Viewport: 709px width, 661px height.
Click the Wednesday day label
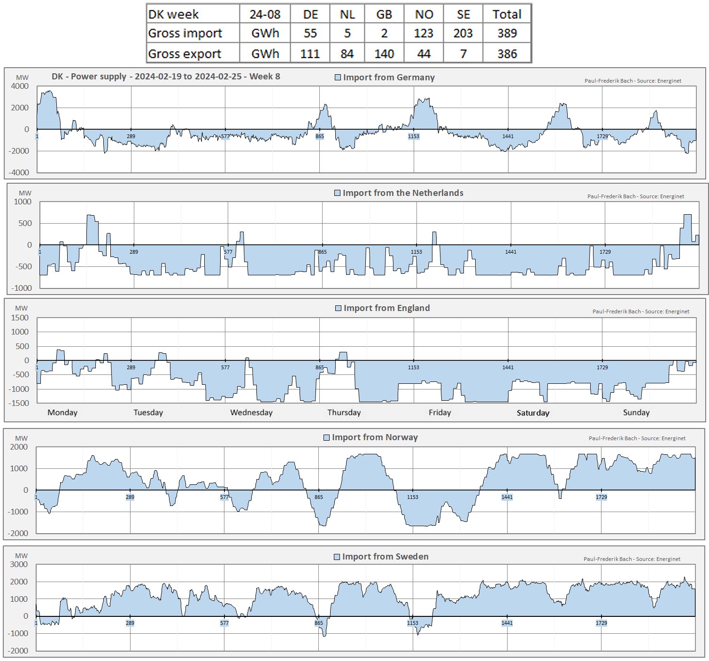click(x=251, y=412)
